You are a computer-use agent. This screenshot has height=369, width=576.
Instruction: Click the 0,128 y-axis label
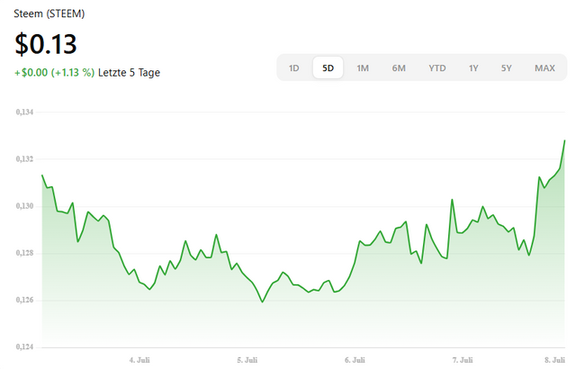[24, 253]
